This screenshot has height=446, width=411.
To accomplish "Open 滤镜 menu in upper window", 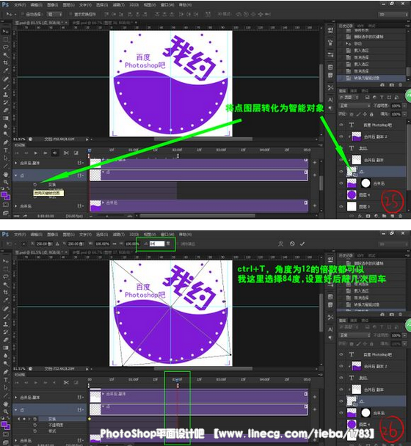I will click(118, 5).
